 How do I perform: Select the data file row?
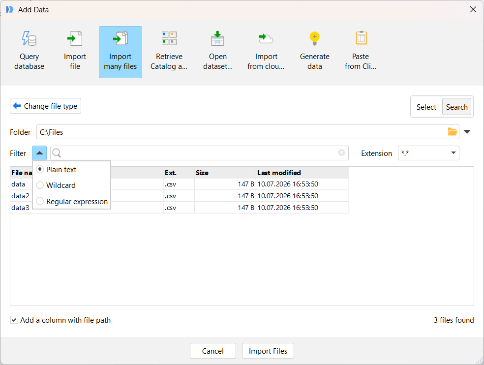click(179, 184)
